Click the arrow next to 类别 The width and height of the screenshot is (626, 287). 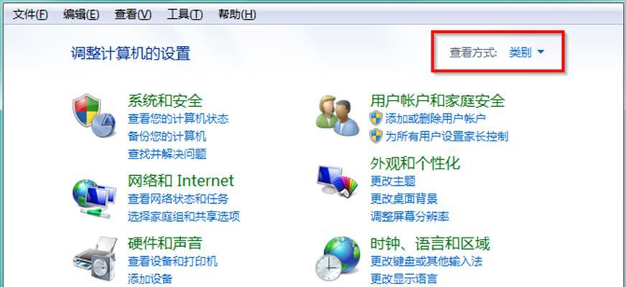tap(541, 52)
